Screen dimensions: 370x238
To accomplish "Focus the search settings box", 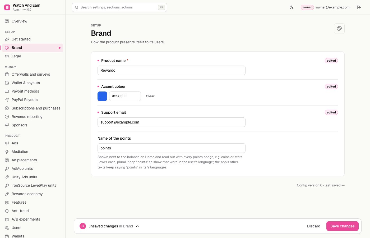I will pyautogui.click(x=119, y=7).
